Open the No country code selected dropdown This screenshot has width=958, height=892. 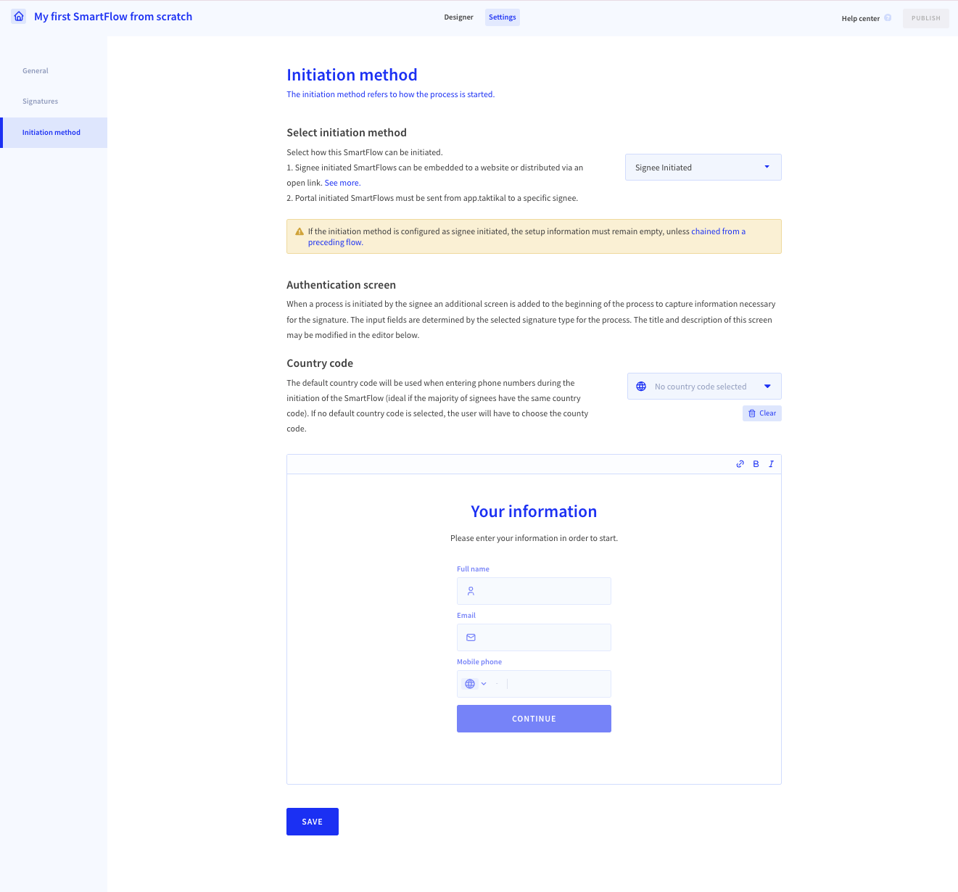[x=704, y=387]
